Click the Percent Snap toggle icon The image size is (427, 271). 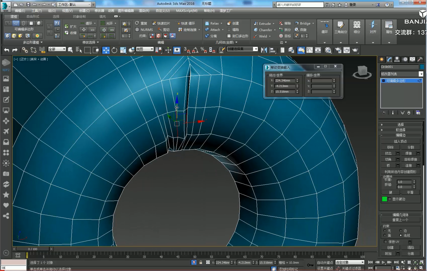204,50
